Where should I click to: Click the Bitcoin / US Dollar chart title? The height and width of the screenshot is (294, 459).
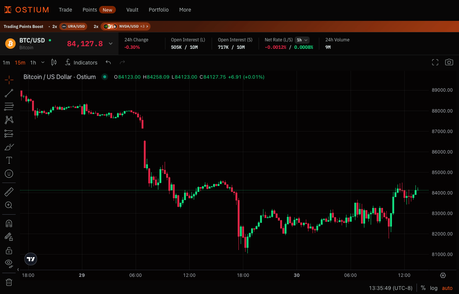[60, 77]
